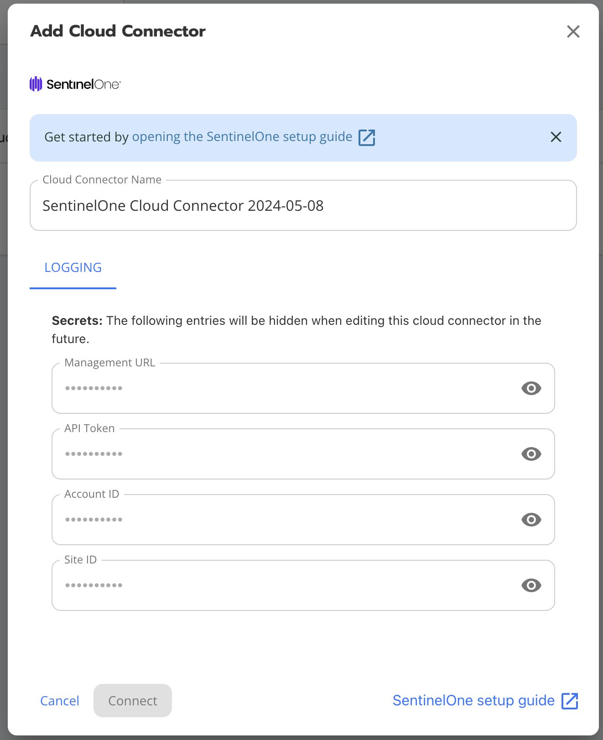Open the SentinelOne setup guide footer link
603x740 pixels.
[473, 700]
